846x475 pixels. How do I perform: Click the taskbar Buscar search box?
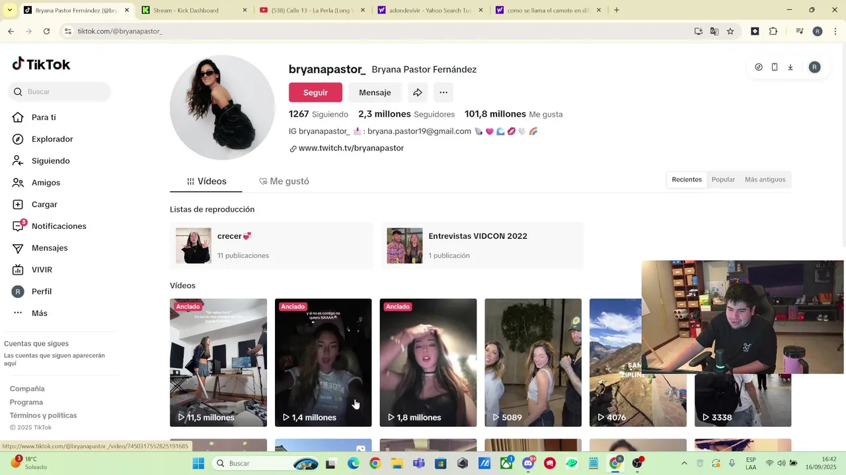266,463
